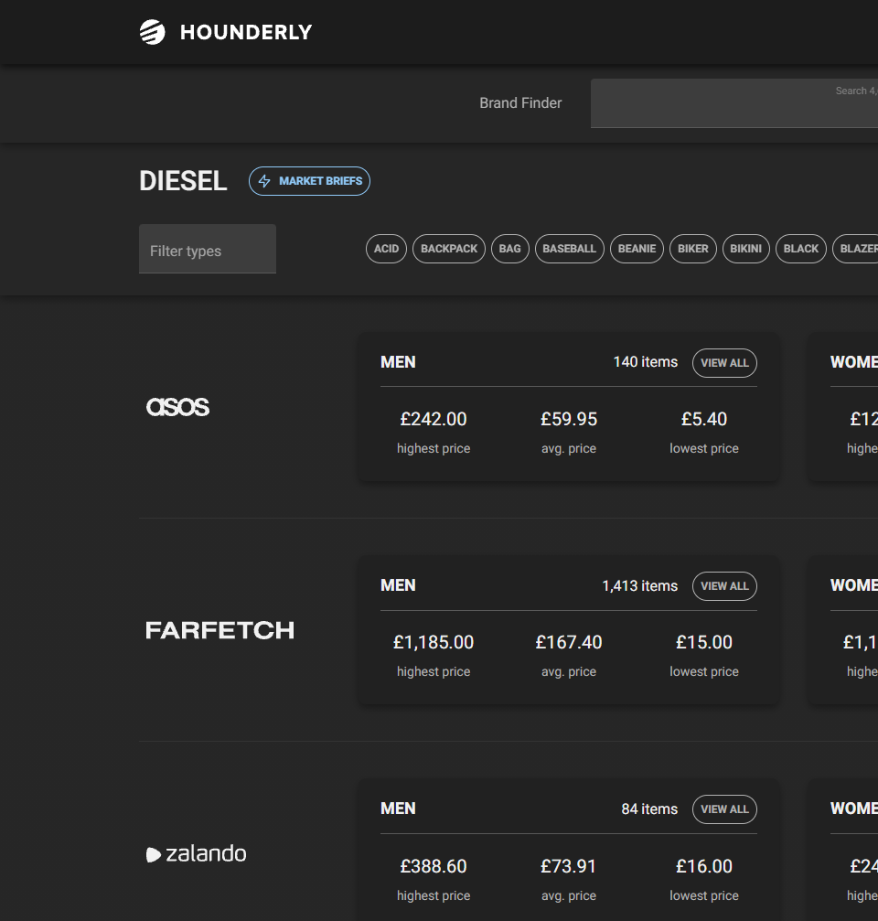
Task: Click the DIESEL brand heading
Action: click(183, 181)
